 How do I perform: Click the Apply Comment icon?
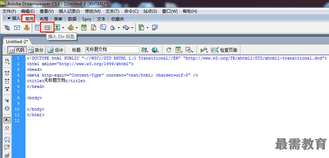pyautogui.click(x=7, y=140)
